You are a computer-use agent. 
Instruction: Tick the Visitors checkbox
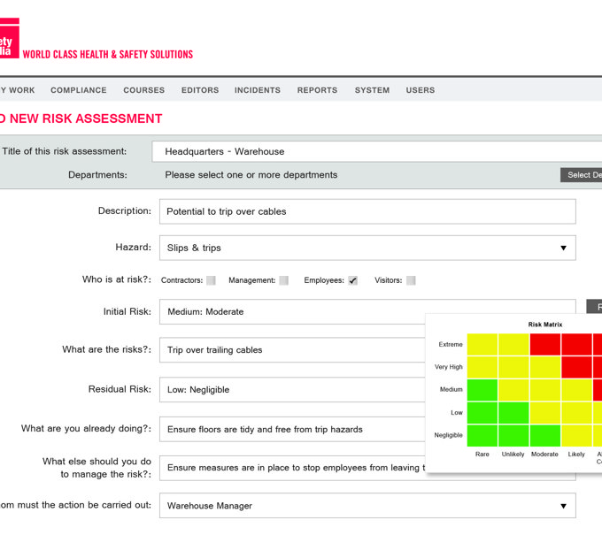pyautogui.click(x=411, y=280)
